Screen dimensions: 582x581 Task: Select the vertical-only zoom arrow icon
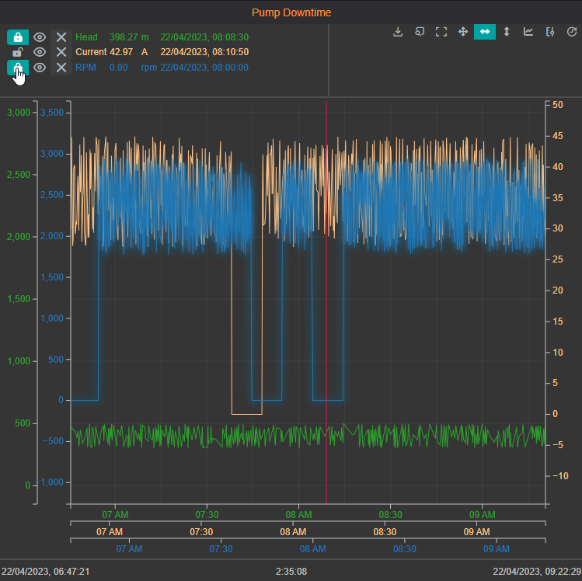[507, 32]
